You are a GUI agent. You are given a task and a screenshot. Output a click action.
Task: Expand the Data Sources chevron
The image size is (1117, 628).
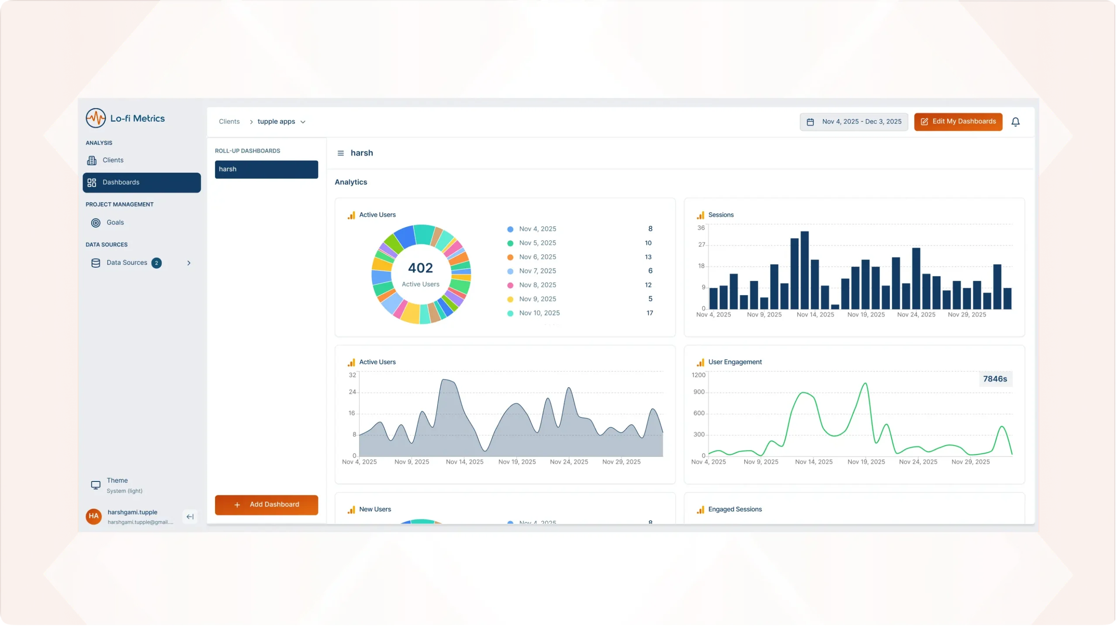coord(189,263)
